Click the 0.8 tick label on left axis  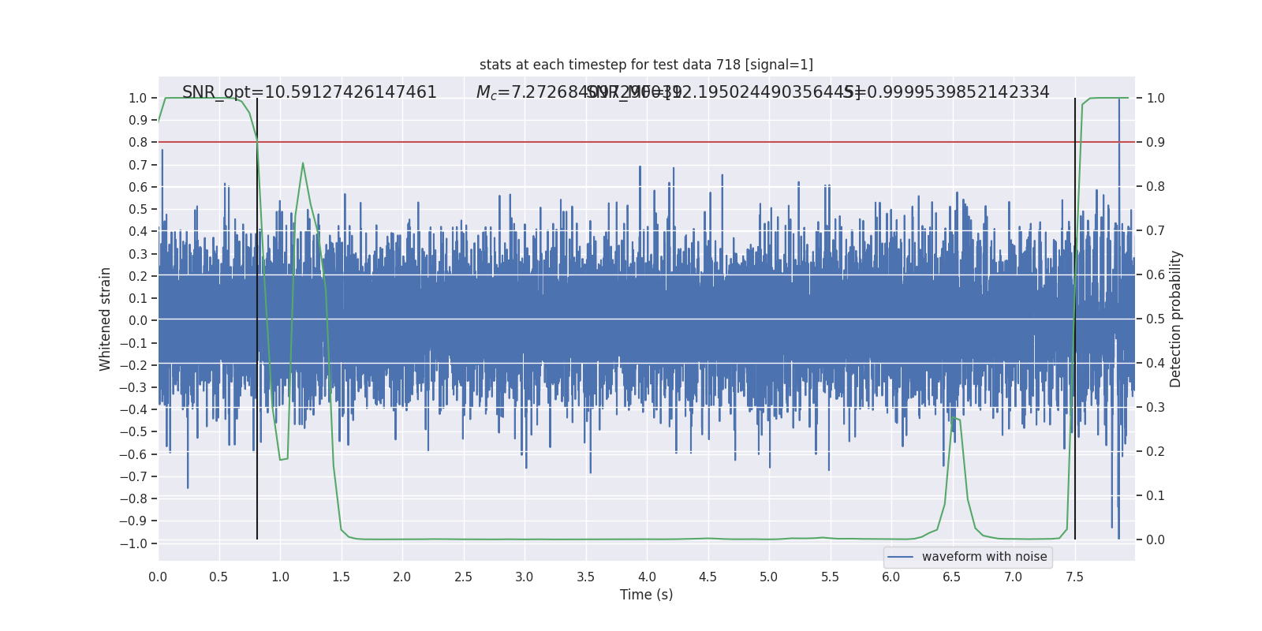(x=138, y=143)
